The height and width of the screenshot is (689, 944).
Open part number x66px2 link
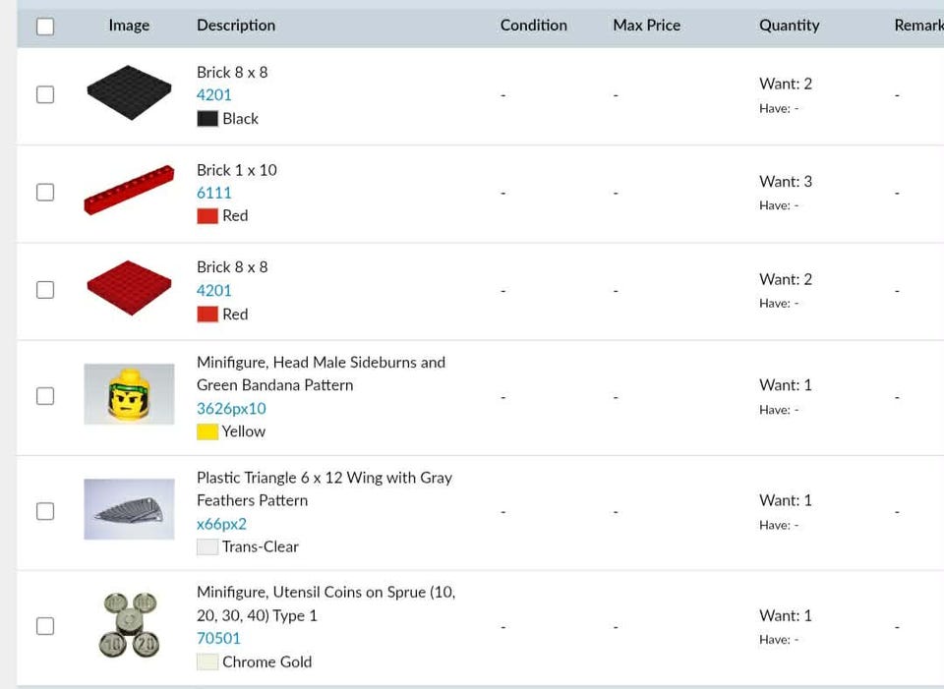click(221, 524)
